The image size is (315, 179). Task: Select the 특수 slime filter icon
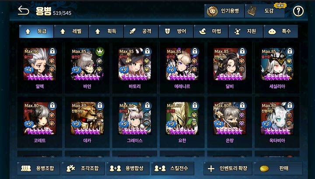coord(280,32)
